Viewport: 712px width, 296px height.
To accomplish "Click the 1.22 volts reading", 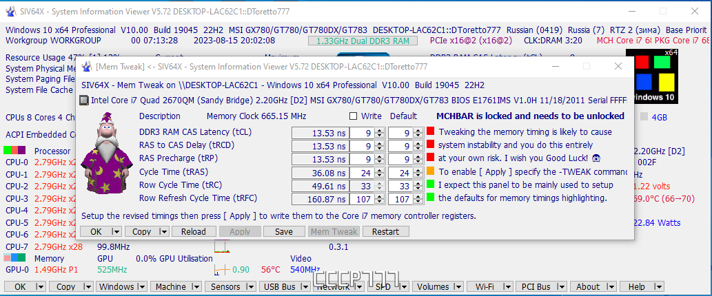I will pos(651,187).
